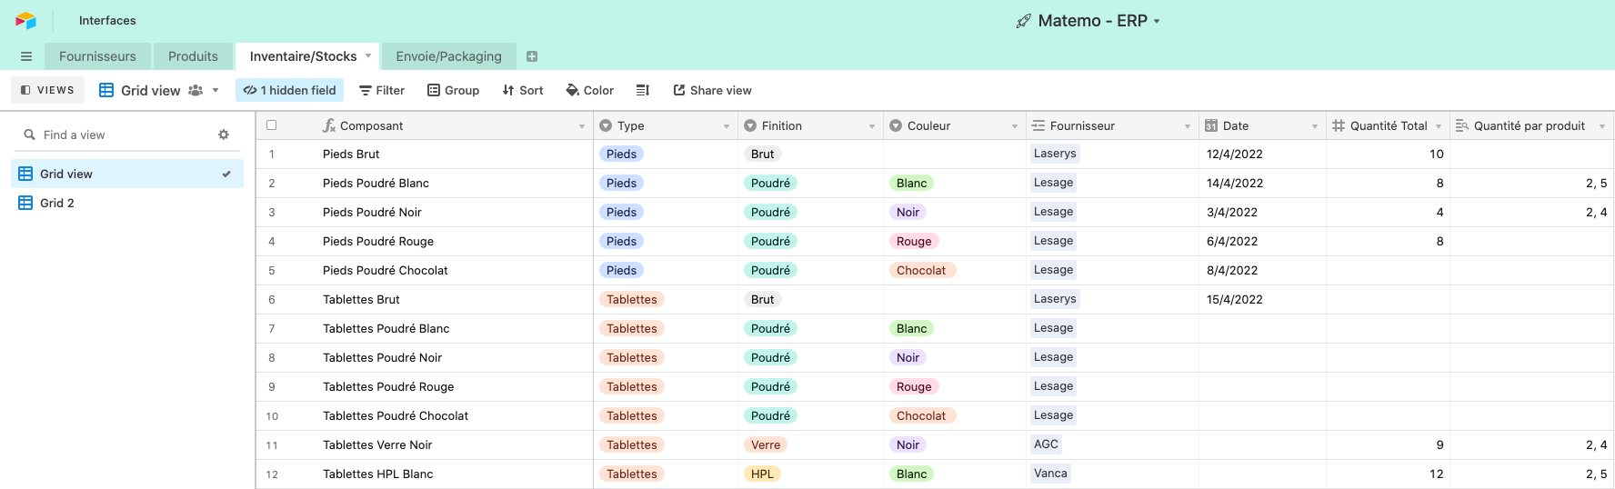Open Inventaire/Stocks tab dropdown arrow
The height and width of the screenshot is (489, 1615).
click(x=368, y=55)
